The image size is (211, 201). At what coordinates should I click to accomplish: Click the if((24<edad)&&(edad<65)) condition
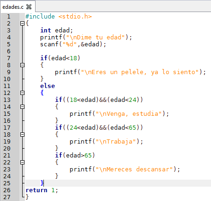99,128
